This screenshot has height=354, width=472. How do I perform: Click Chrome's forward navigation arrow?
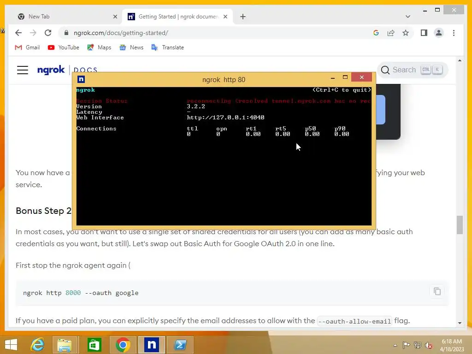[x=33, y=33]
